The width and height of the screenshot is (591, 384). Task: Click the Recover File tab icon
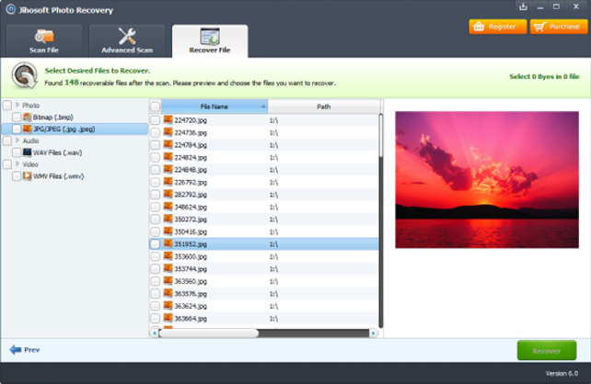[x=209, y=36]
